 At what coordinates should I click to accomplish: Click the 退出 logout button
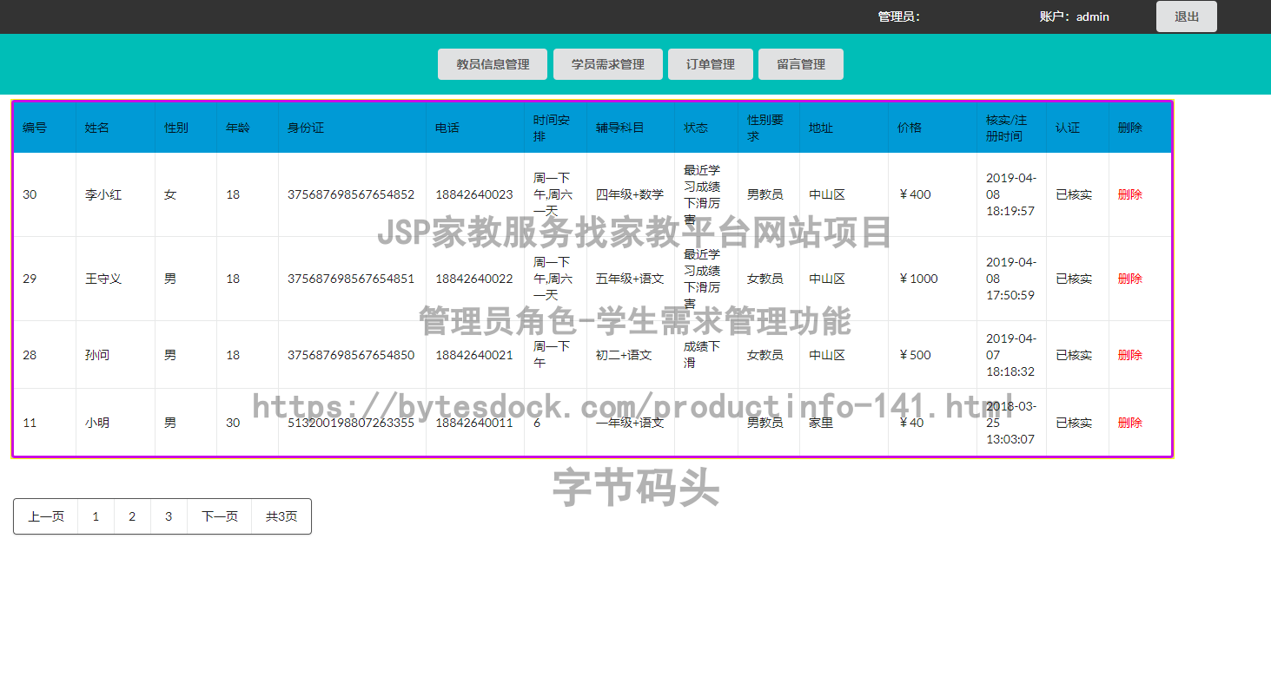tap(1185, 16)
